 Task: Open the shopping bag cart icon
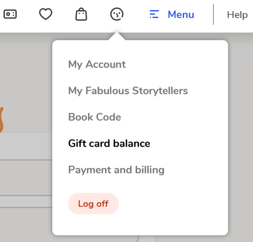[81, 14]
